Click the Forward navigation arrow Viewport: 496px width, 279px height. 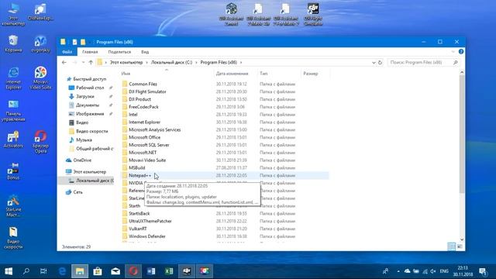tap(74, 62)
